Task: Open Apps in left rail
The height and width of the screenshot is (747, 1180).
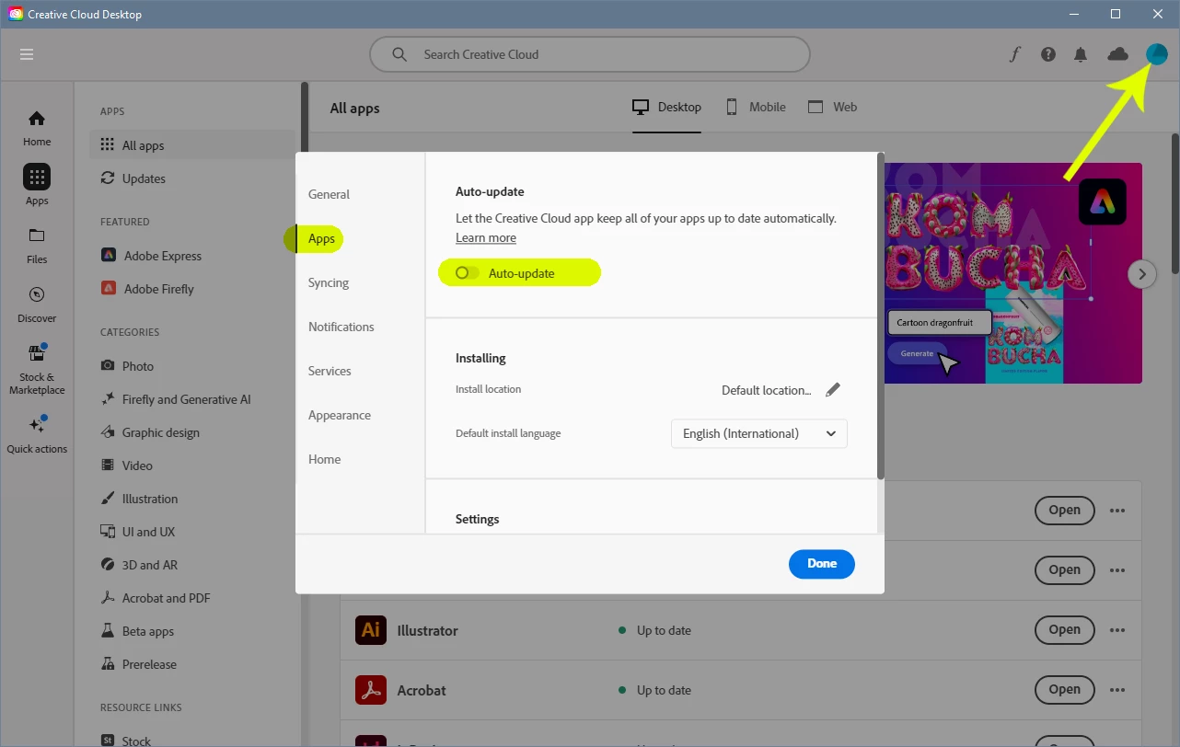Action: point(37,185)
